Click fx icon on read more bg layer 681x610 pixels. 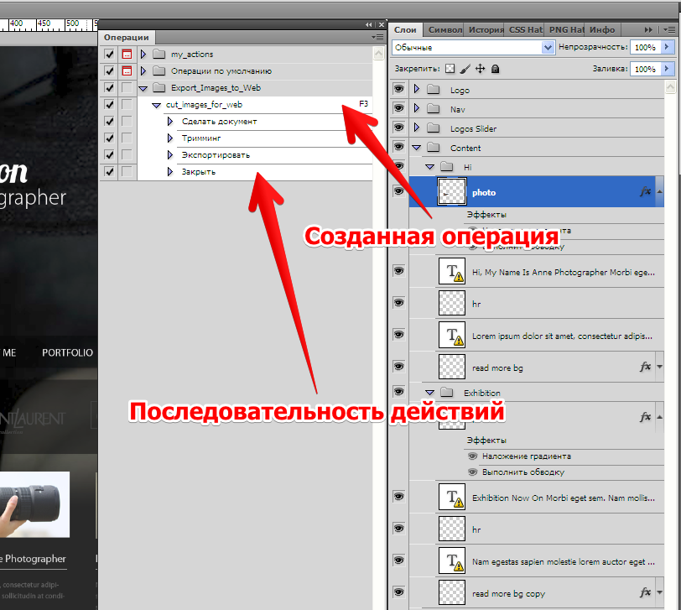[646, 367]
